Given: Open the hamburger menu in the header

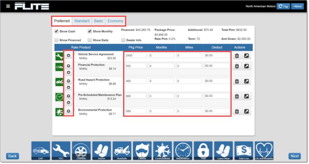Looking at the screenshot, I should (8, 6).
